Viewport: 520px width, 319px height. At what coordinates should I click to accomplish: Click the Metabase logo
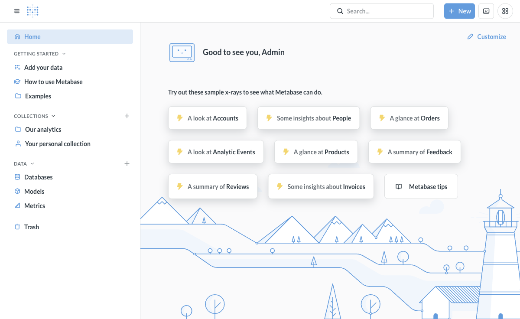[32, 11]
